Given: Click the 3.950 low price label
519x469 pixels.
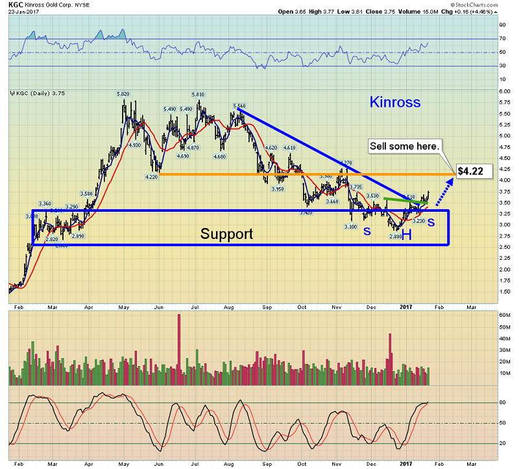Looking at the screenshot, I should click(x=278, y=189).
